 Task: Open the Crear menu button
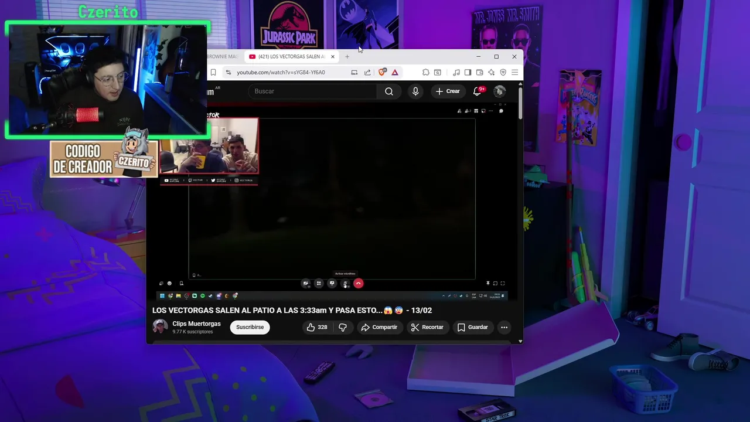448,91
